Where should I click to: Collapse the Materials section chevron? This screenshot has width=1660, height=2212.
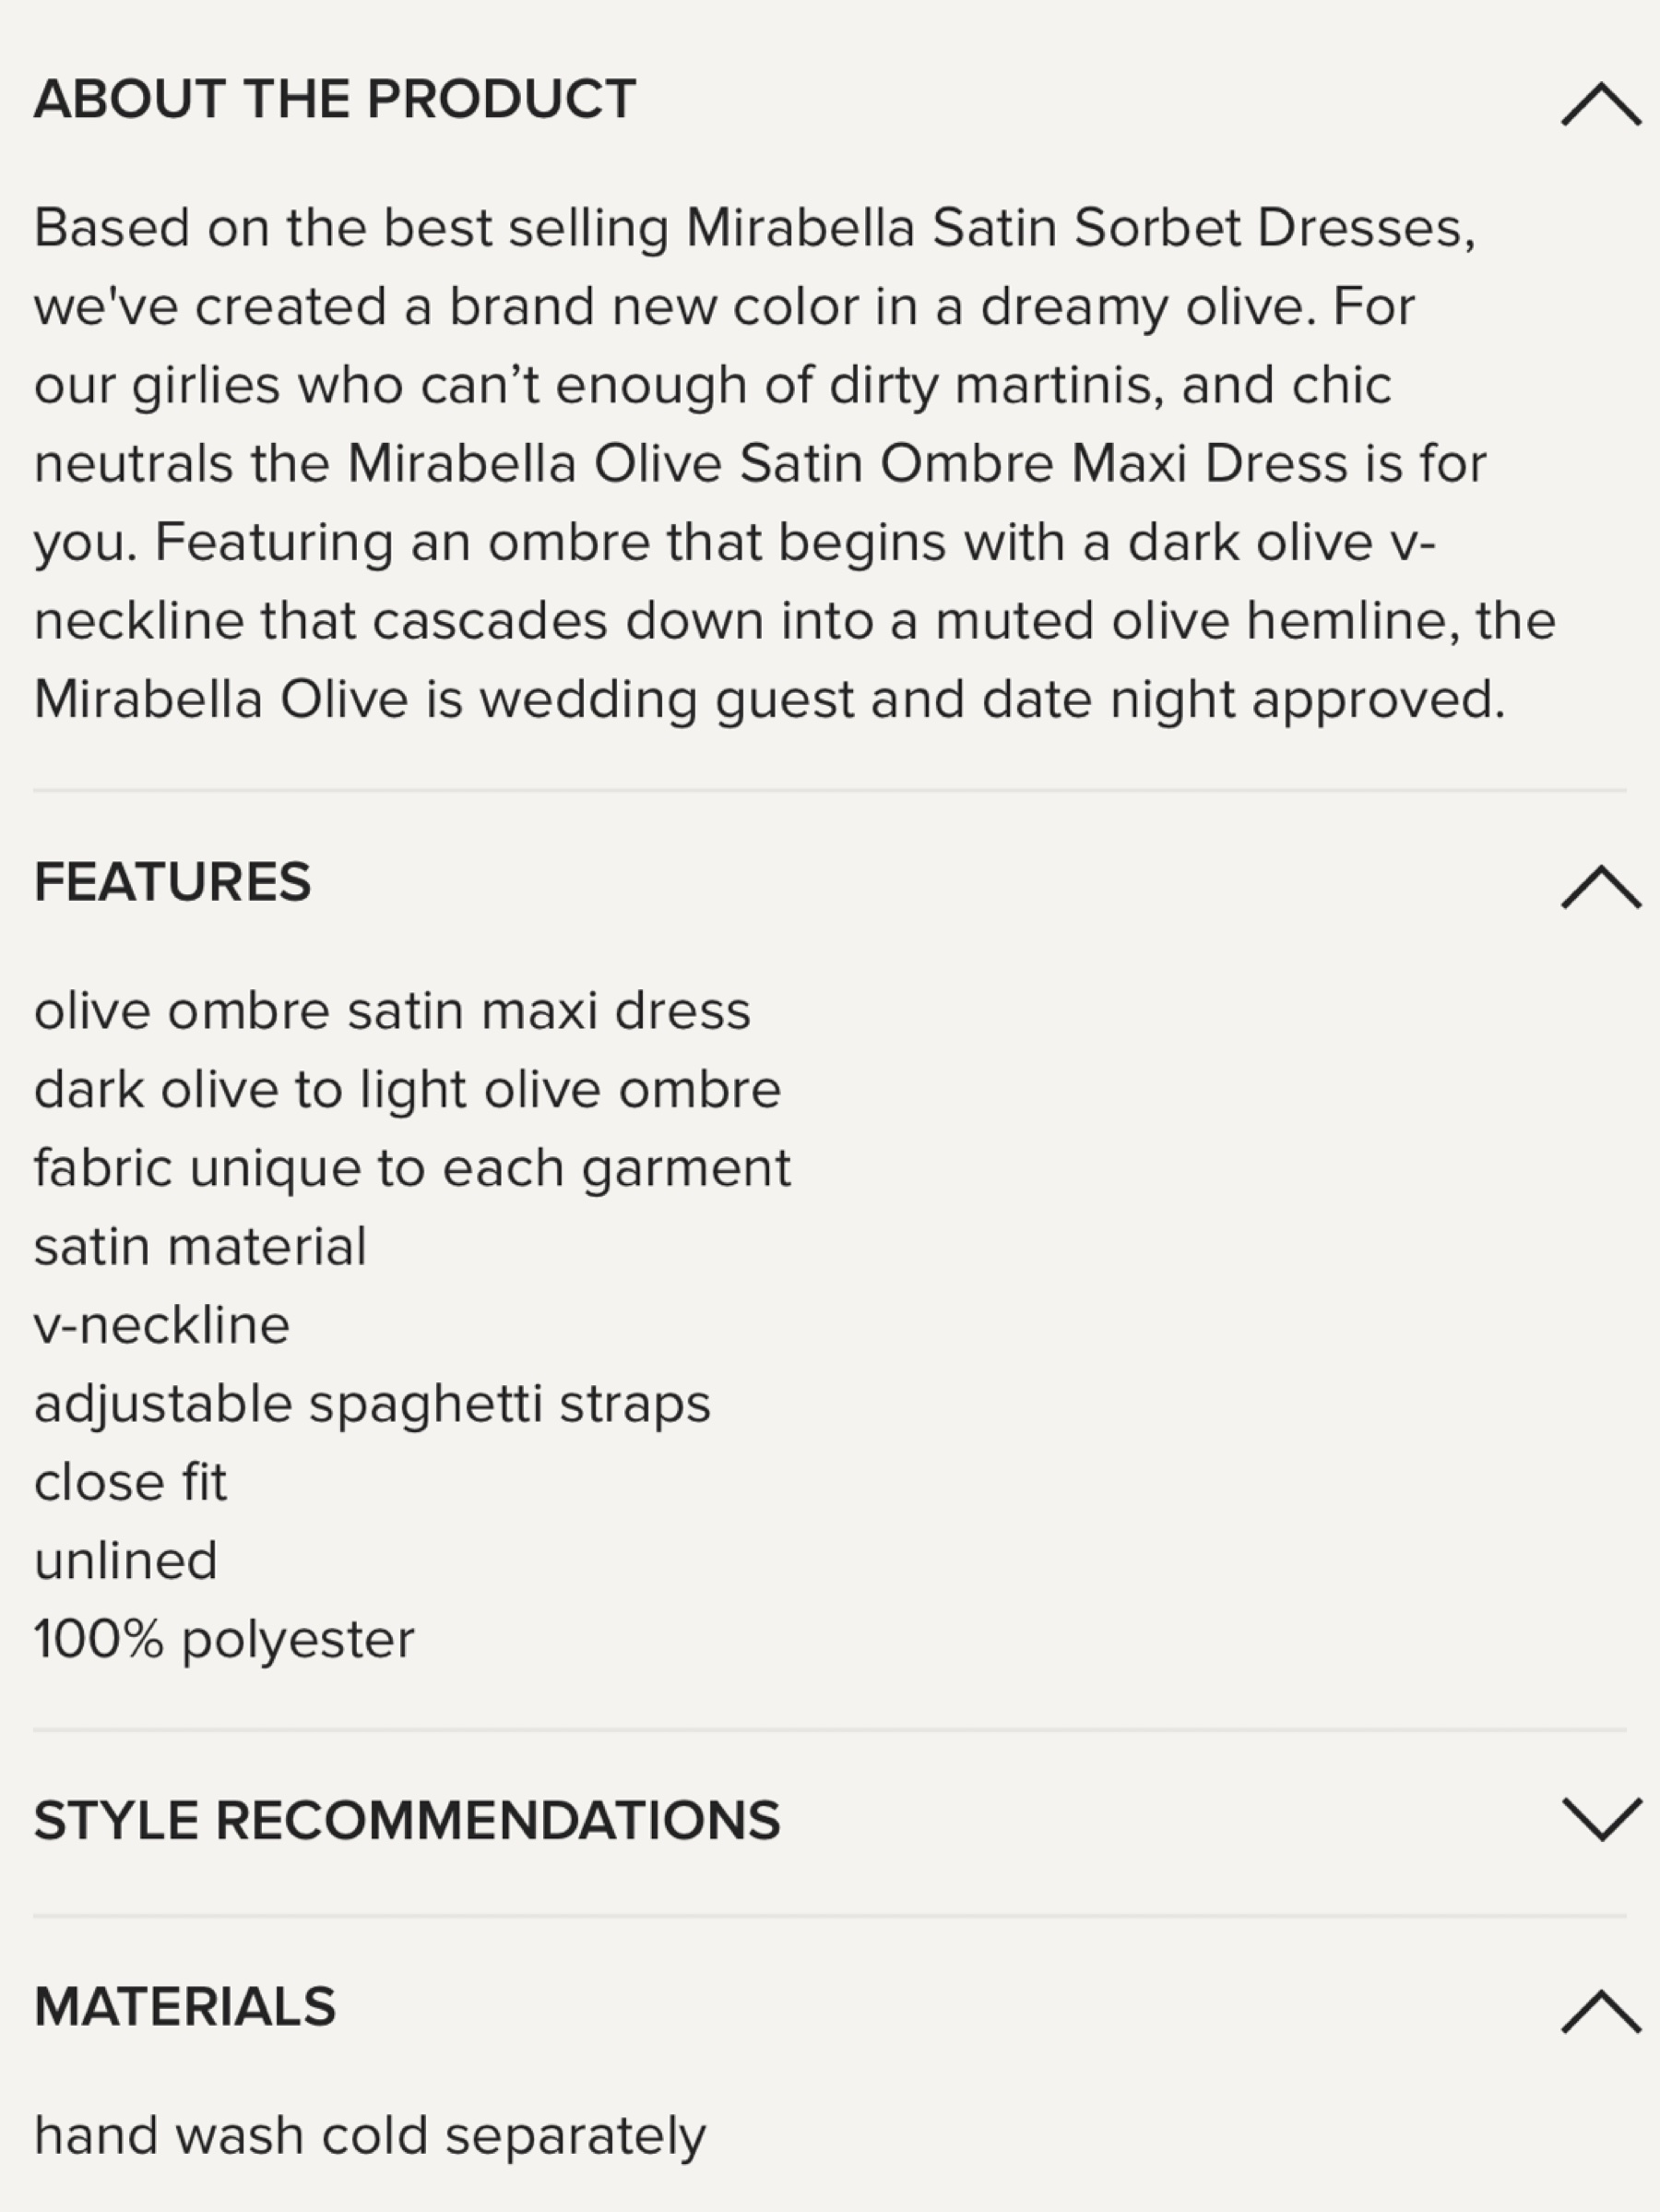1600,2010
